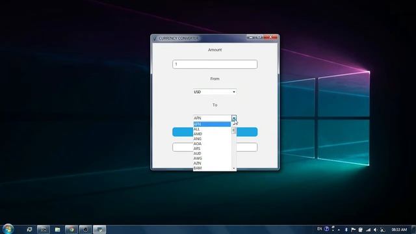The width and height of the screenshot is (416, 234).
Task: Click the Currency Converter taskbar button
Action: pyautogui.click(x=99, y=229)
